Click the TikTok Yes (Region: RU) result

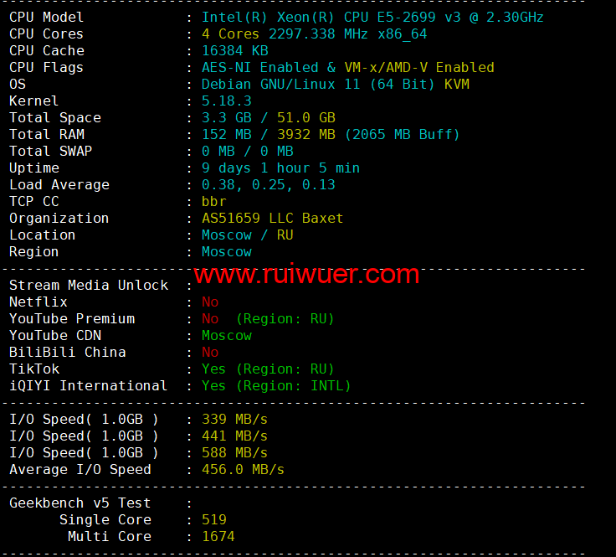[268, 369]
